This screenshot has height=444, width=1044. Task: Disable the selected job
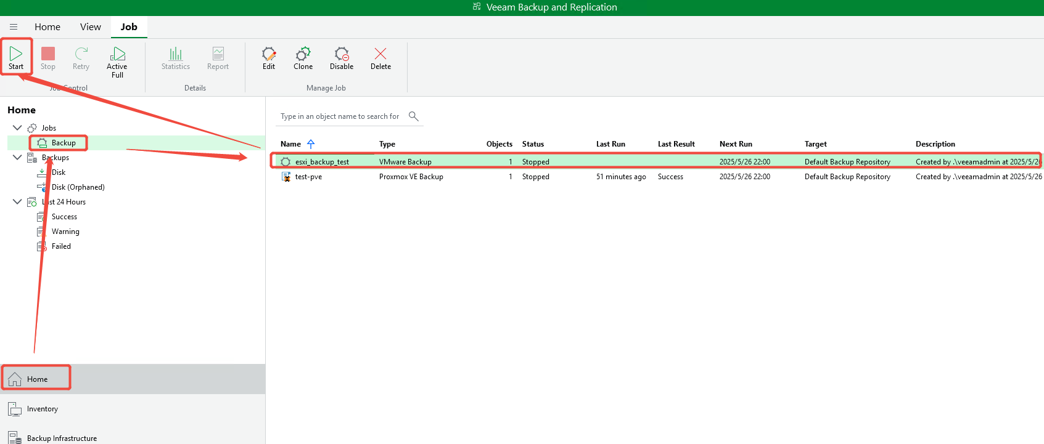pos(342,58)
